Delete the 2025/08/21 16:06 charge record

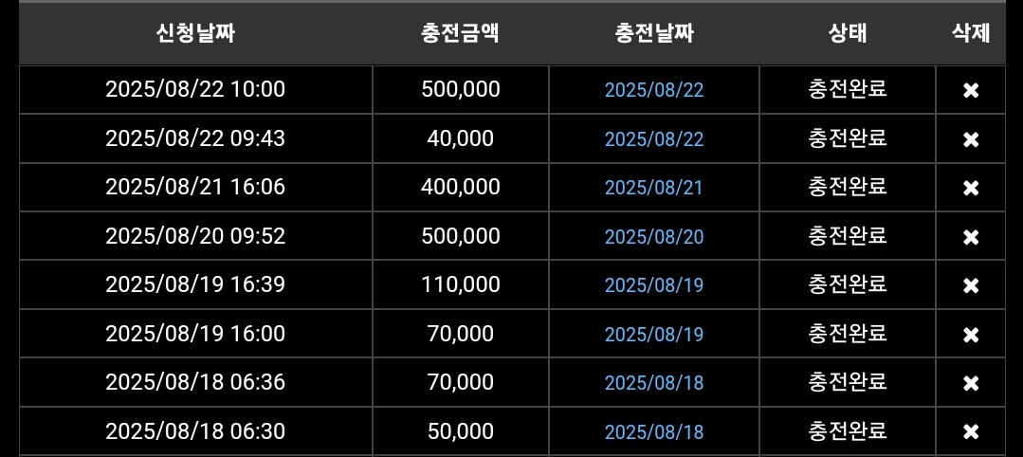click(x=970, y=188)
